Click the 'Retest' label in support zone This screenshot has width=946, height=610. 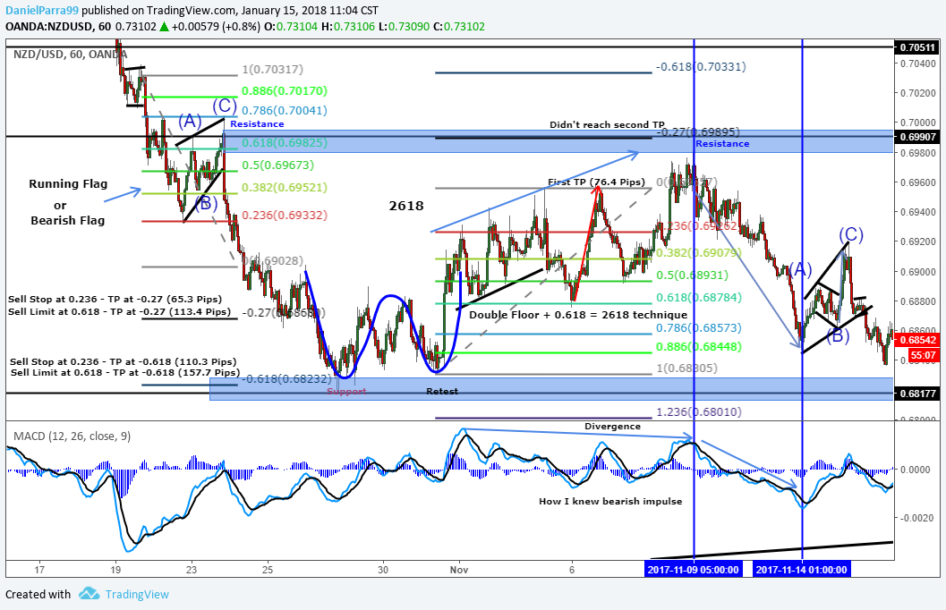coord(442,391)
